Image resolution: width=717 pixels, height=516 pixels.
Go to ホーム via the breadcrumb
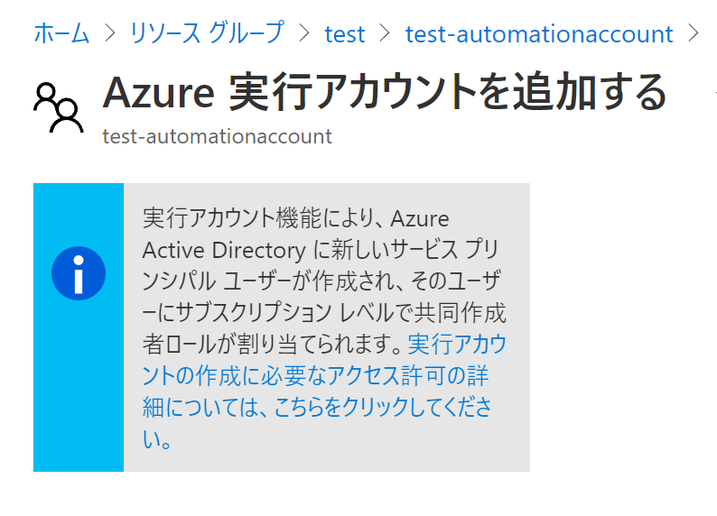[61, 33]
